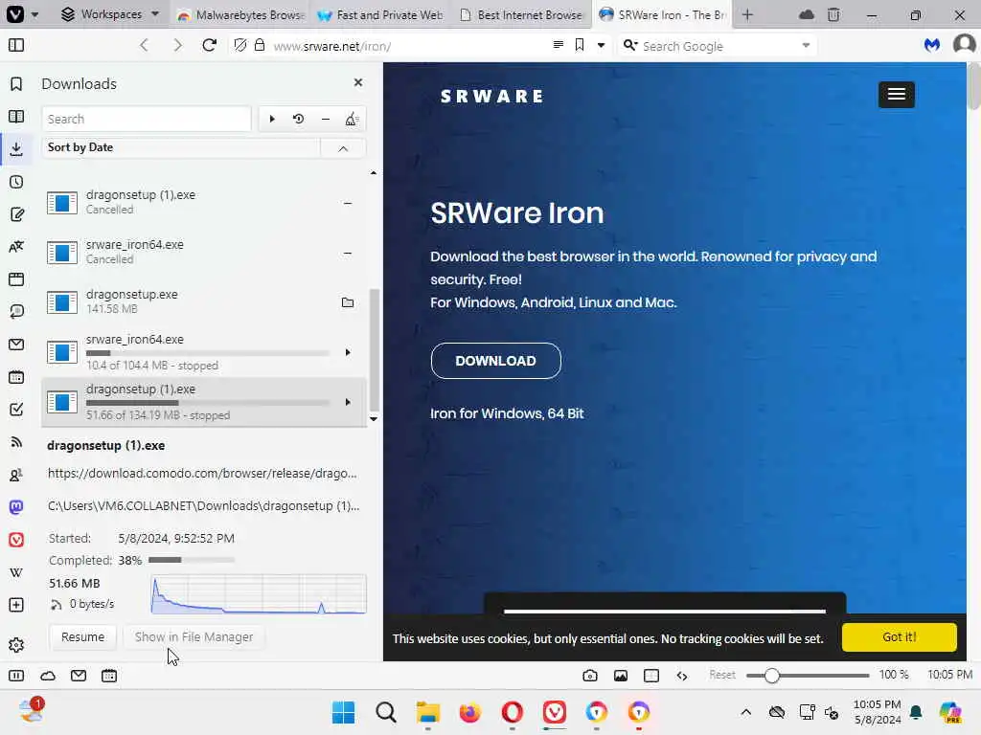Toggle the tracker blocker shield icon

[240, 45]
